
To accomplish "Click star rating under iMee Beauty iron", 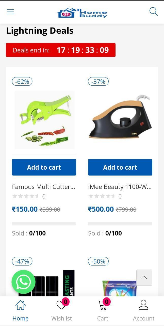I will click(102, 196).
